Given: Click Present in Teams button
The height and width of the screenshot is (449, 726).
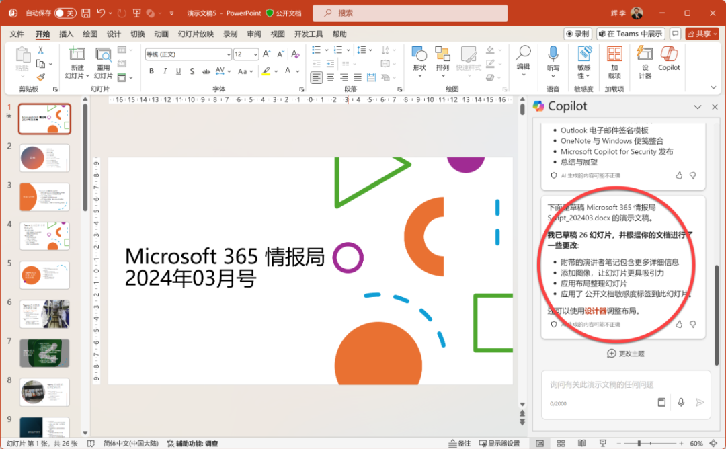Looking at the screenshot, I should click(631, 34).
